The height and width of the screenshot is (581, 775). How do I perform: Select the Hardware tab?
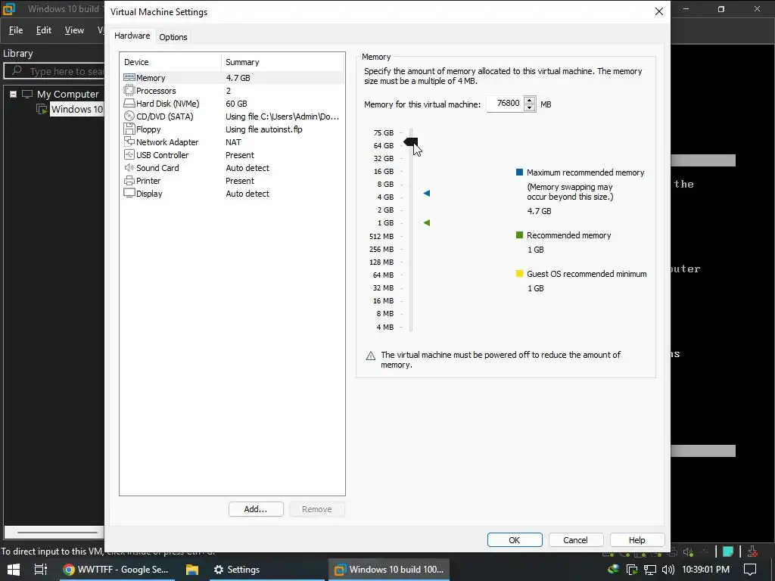132,36
